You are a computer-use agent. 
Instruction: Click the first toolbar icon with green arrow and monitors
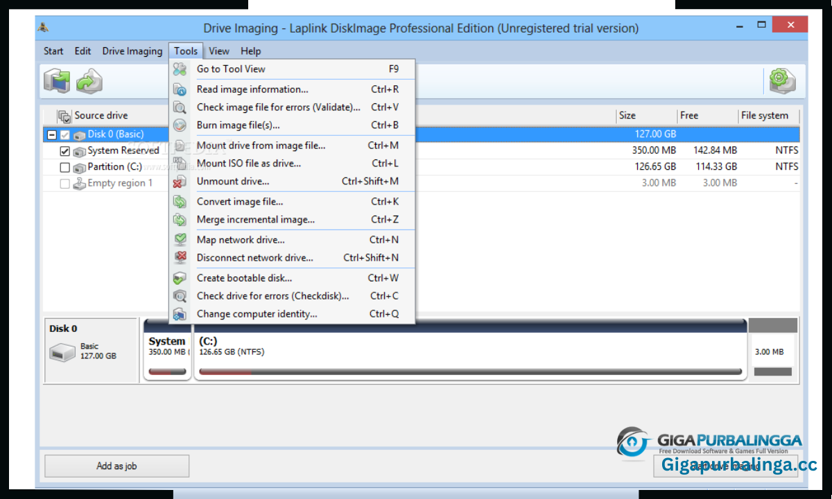[x=58, y=80]
